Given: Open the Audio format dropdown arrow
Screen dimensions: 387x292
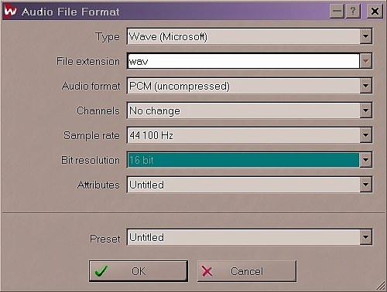Looking at the screenshot, I should tap(365, 86).
